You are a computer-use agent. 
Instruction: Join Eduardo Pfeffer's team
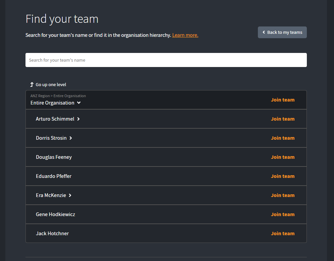coord(283,176)
